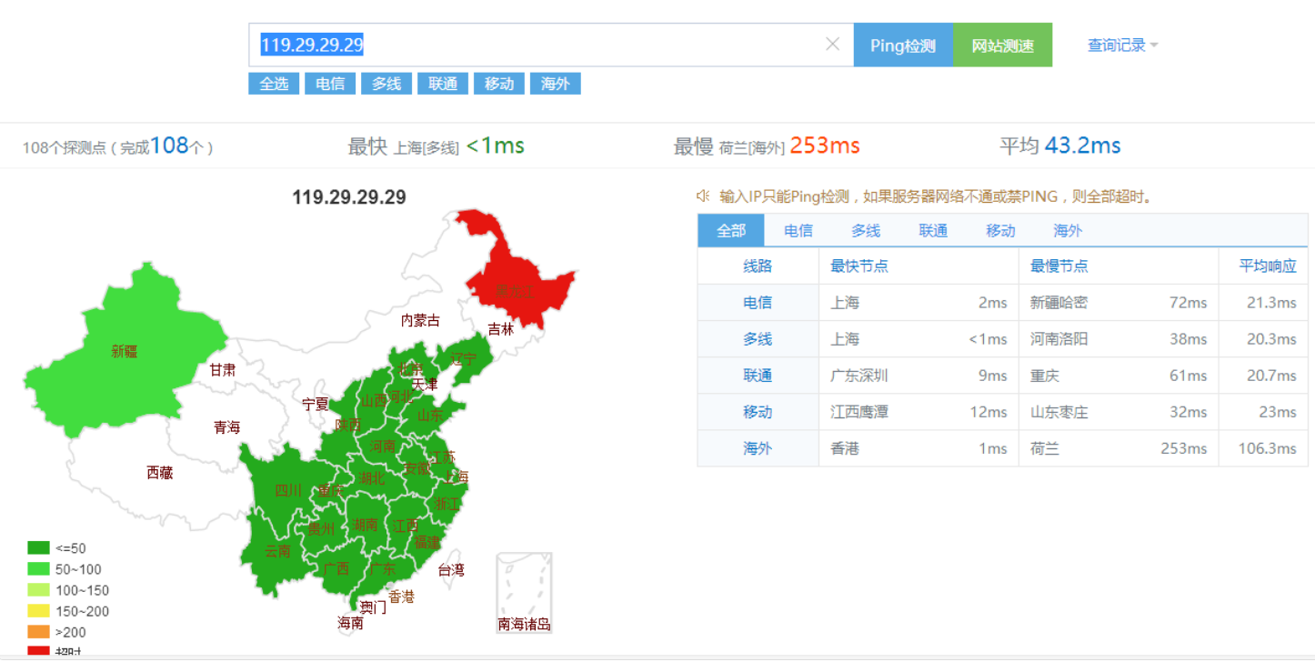Toggle the 海外 filter tag under the input

[x=555, y=84]
